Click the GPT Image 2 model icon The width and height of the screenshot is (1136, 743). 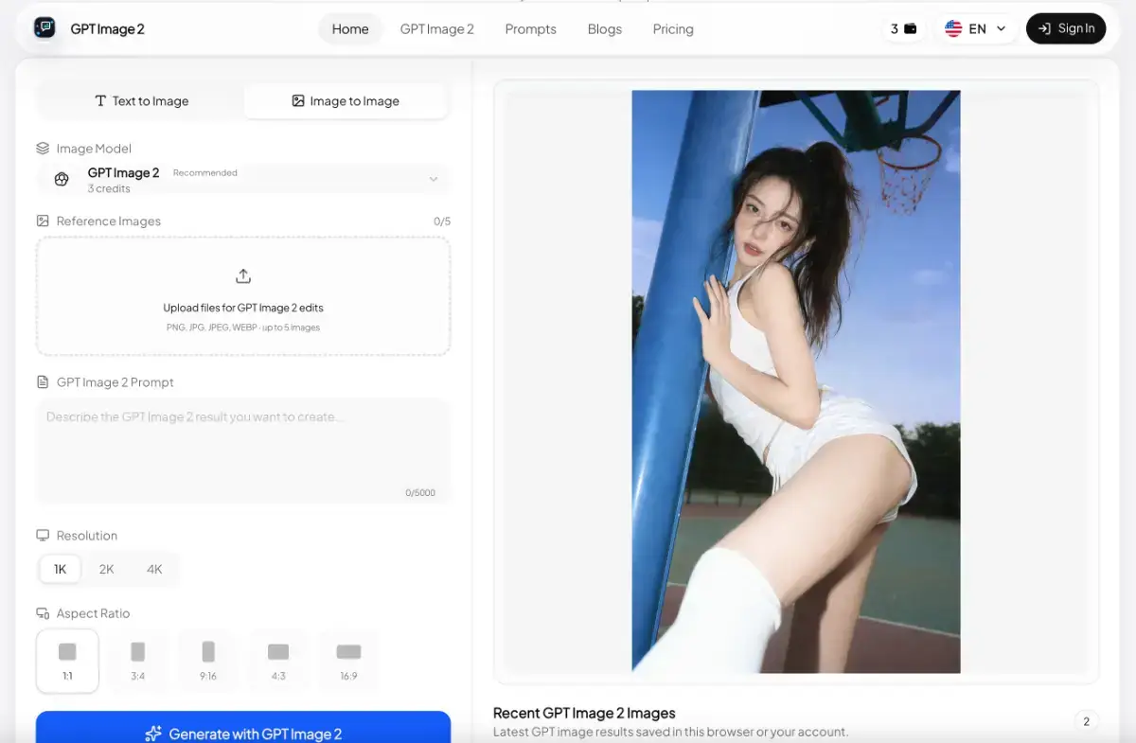62,180
